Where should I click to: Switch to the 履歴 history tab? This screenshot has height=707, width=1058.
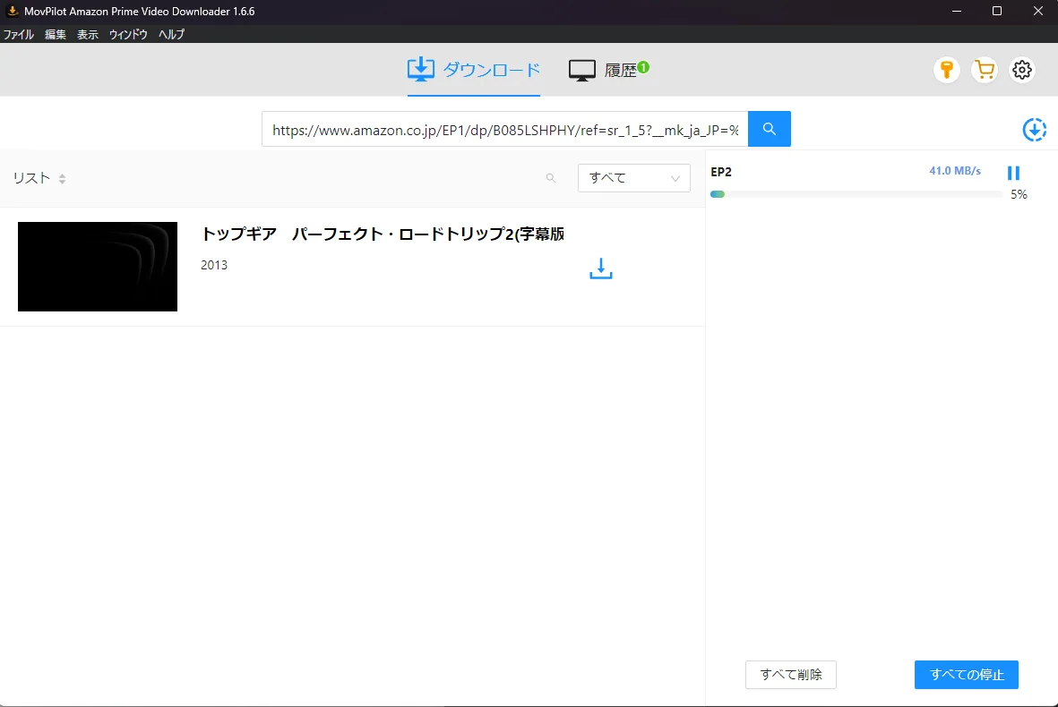tap(608, 70)
